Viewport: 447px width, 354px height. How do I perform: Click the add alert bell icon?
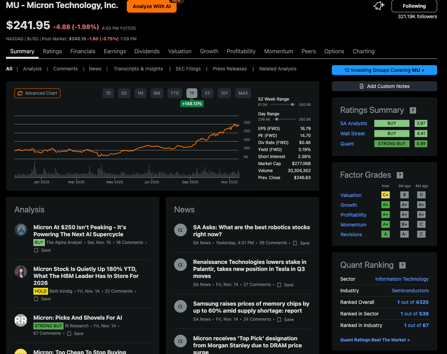click(x=379, y=6)
